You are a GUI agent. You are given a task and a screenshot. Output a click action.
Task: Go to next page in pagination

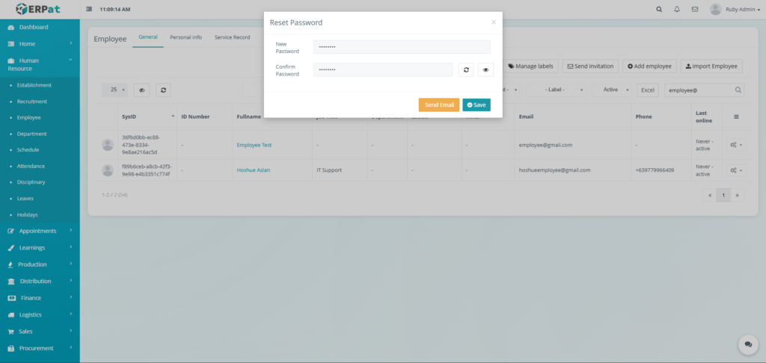737,195
